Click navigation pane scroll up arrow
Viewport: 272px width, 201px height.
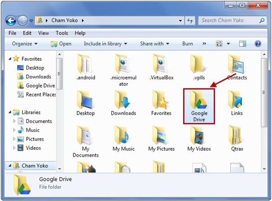(x=59, y=54)
